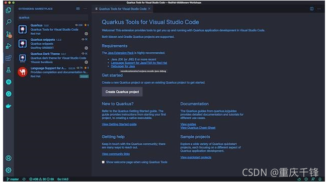
Task: Open the manage gear for Quarkus extension
Action: tap(86, 34)
